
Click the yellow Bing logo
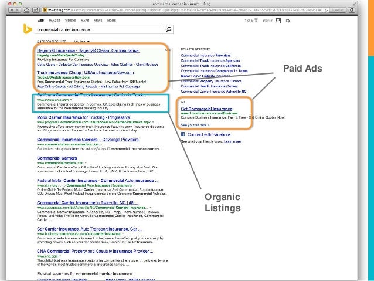[28, 29]
